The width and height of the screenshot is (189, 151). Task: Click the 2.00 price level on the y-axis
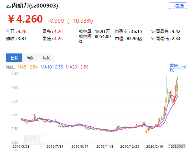(x=15, y=142)
